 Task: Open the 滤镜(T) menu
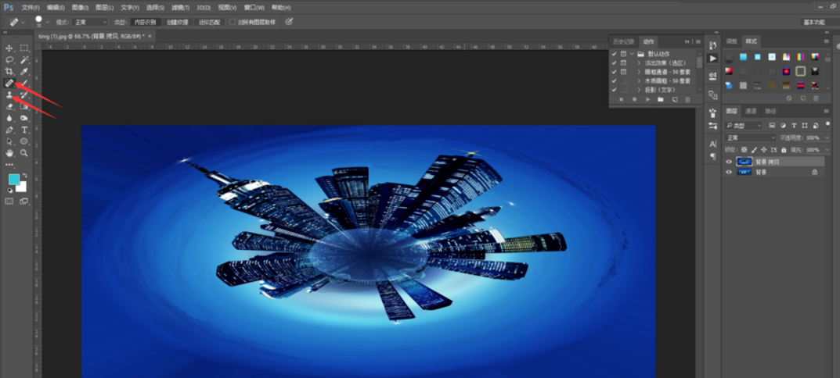coord(180,7)
